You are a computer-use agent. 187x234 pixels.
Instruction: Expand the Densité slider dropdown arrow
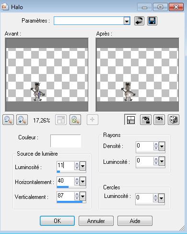pos(162,146)
